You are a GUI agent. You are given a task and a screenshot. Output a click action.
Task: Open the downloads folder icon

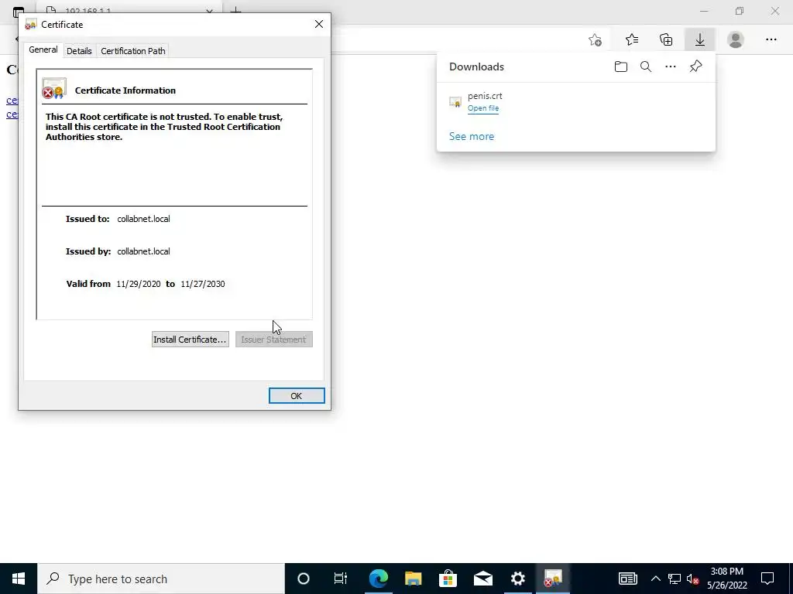point(620,67)
